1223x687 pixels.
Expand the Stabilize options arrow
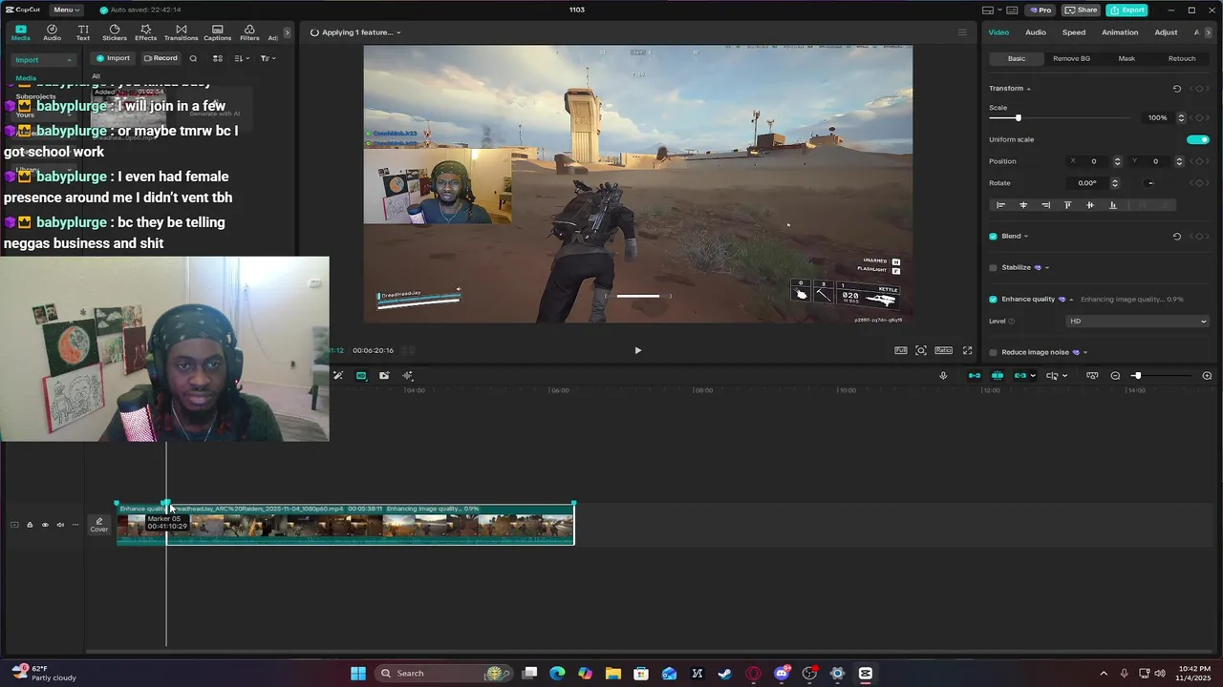[x=1047, y=268]
